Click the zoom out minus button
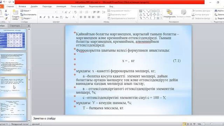The image size is (224, 126). coord(204,124)
